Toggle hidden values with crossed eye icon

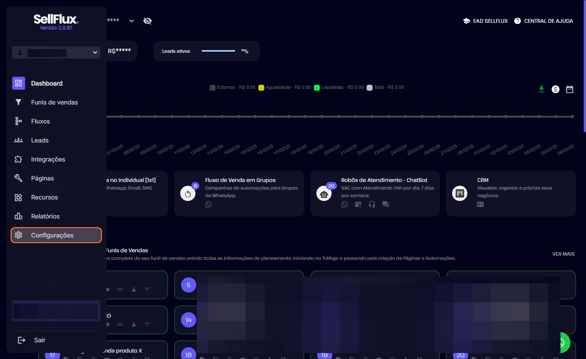click(x=147, y=21)
